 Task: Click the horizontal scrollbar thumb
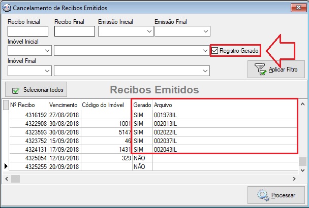[15, 179]
